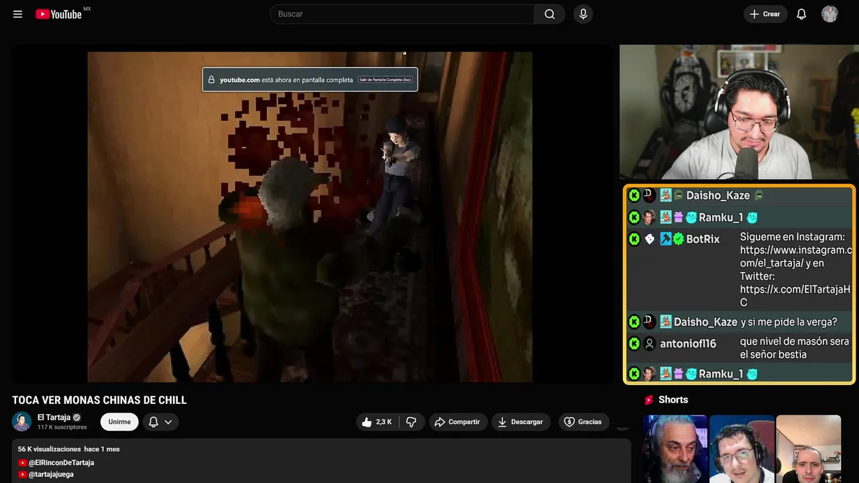This screenshot has width=859, height=483.
Task: Open the YouTube hamburger guide menu
Action: point(17,14)
